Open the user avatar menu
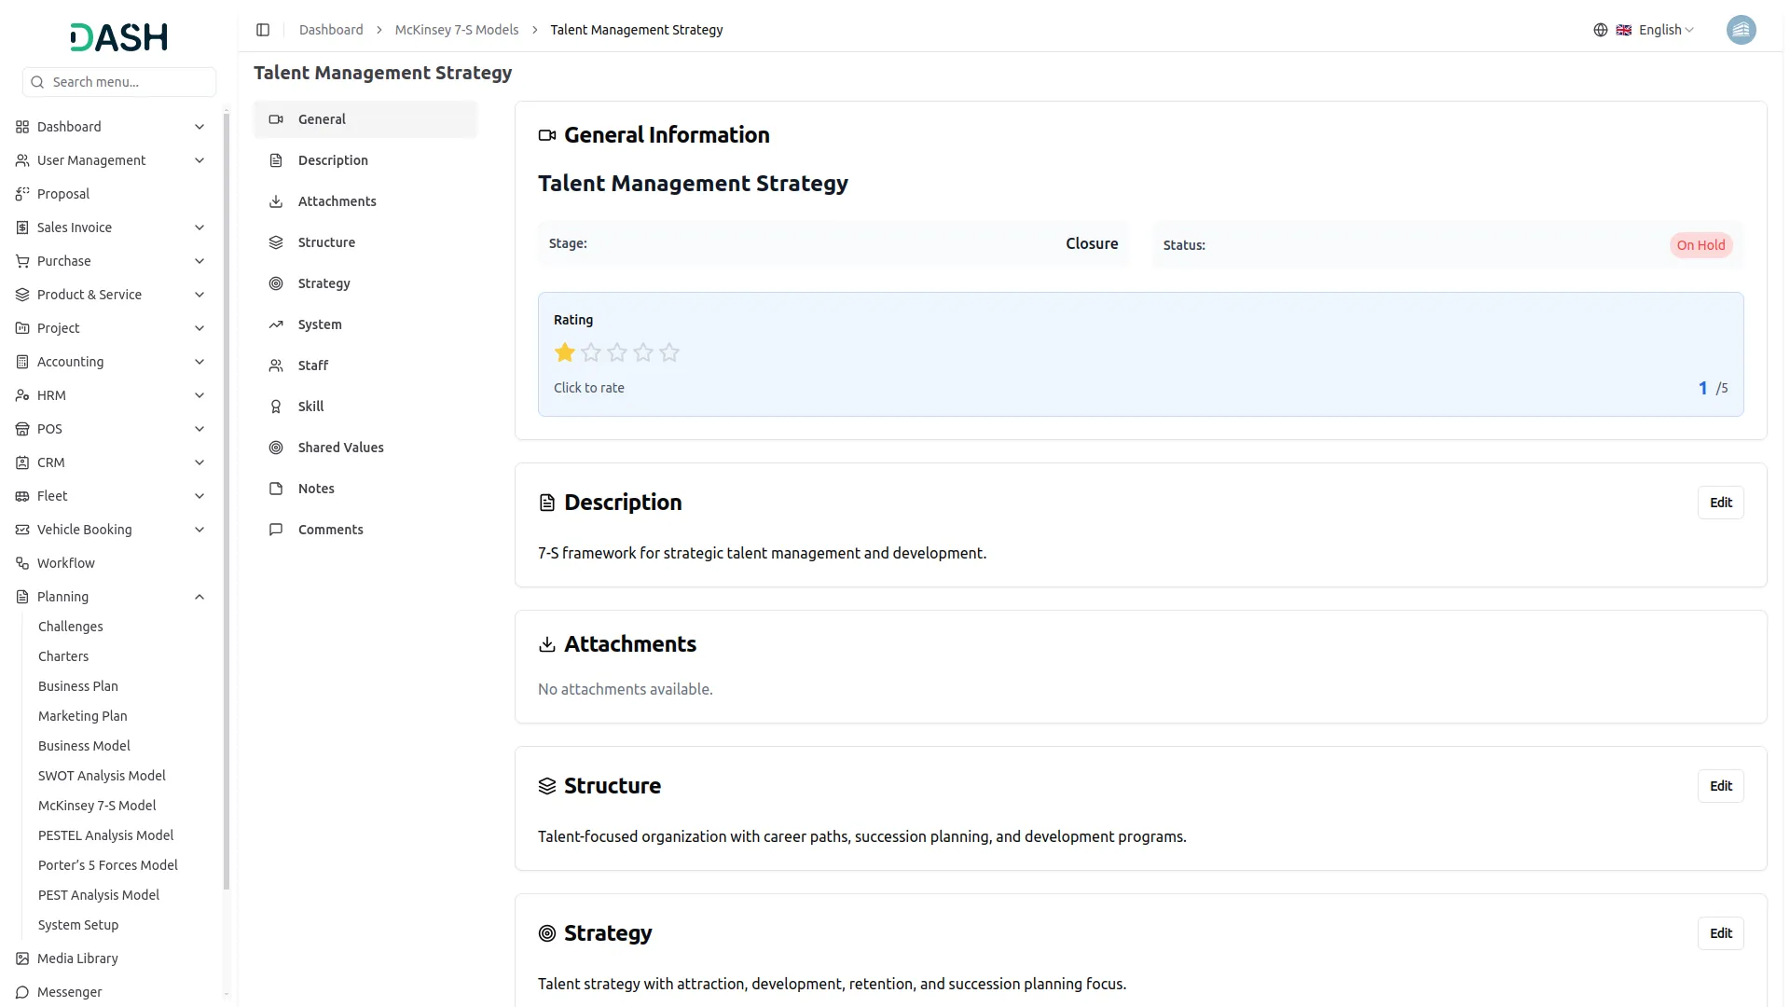This screenshot has height=1007, width=1790. pos(1741,30)
